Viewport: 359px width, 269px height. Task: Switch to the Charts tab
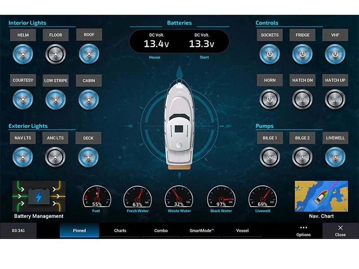point(119,230)
